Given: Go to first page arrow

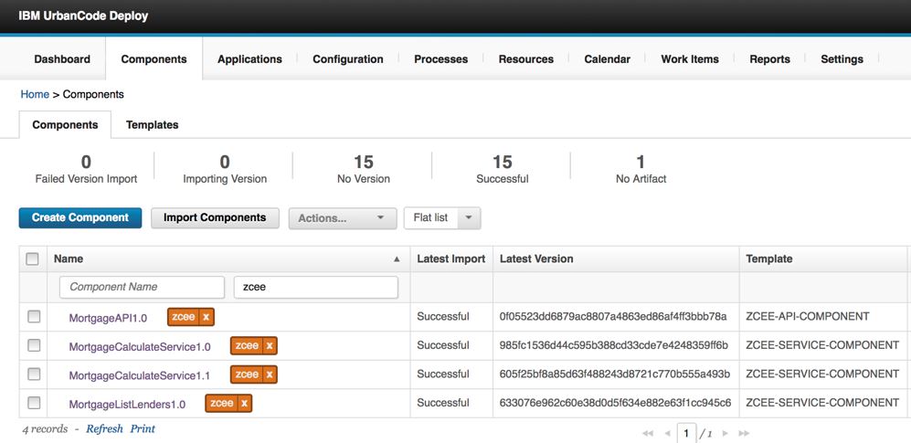Looking at the screenshot, I should 648,433.
